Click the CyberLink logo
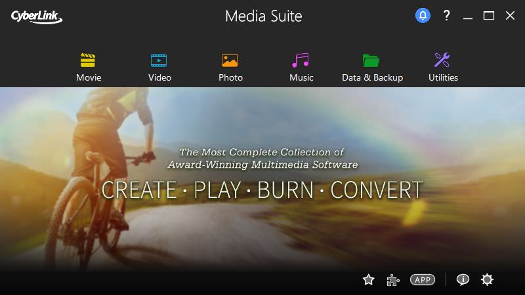Image resolution: width=525 pixels, height=295 pixels. coord(37,17)
